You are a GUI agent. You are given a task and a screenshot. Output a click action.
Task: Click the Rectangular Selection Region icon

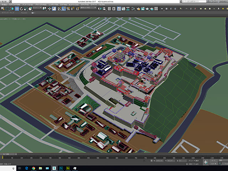(7, 9)
